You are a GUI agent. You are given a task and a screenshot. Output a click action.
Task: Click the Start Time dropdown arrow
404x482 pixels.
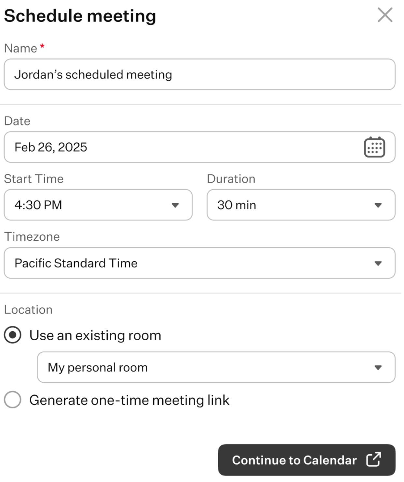tap(175, 205)
